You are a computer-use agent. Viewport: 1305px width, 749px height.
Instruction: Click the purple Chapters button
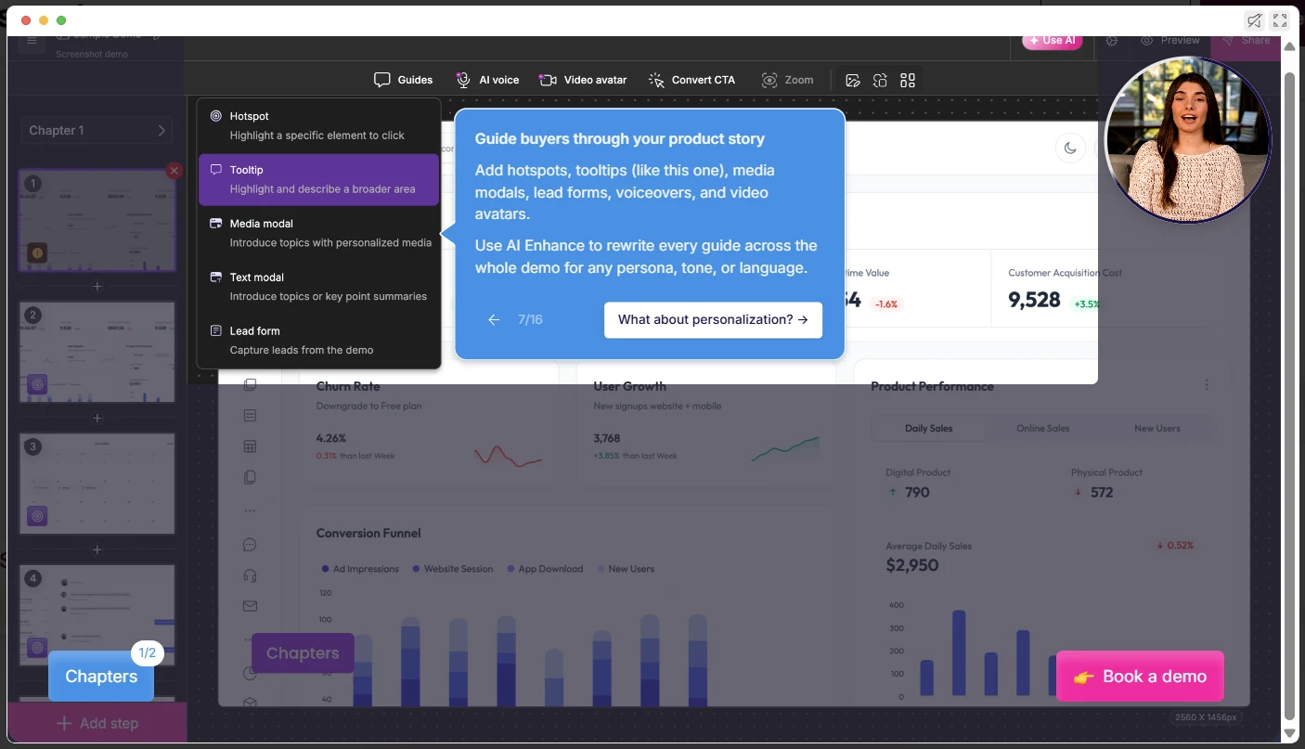pyautogui.click(x=303, y=652)
